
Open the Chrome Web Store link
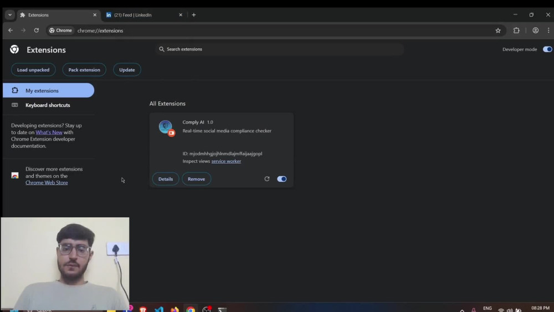point(47,183)
